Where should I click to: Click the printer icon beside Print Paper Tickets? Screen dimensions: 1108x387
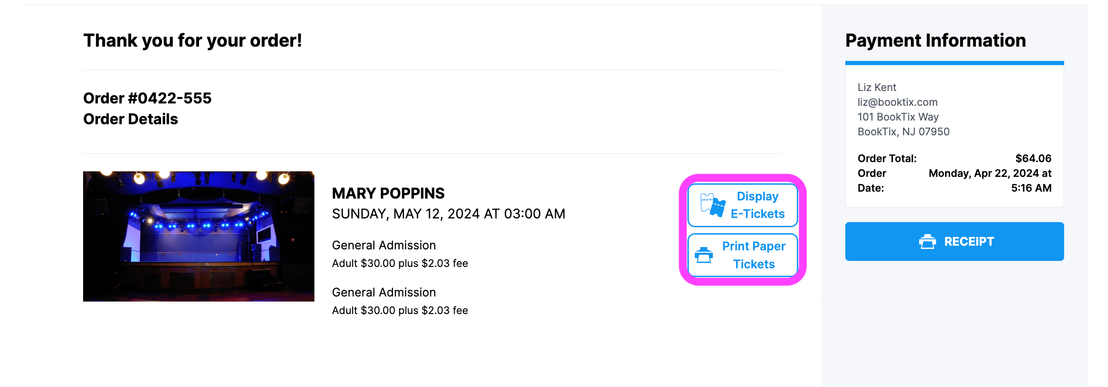[x=704, y=255]
